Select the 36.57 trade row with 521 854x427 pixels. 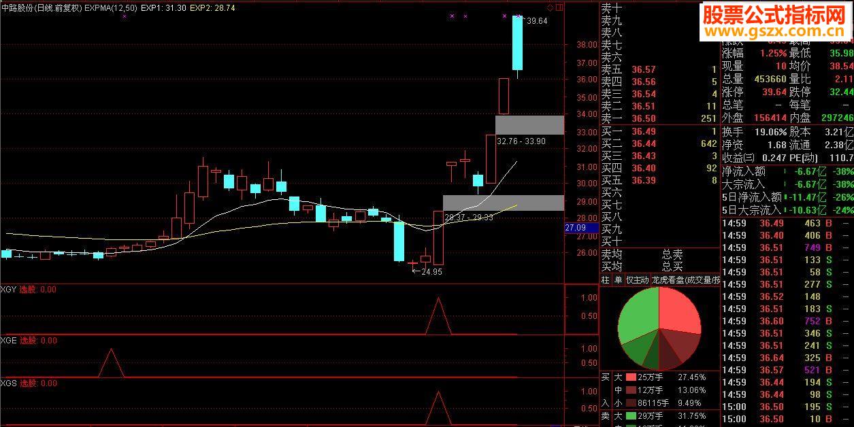[x=787, y=370]
